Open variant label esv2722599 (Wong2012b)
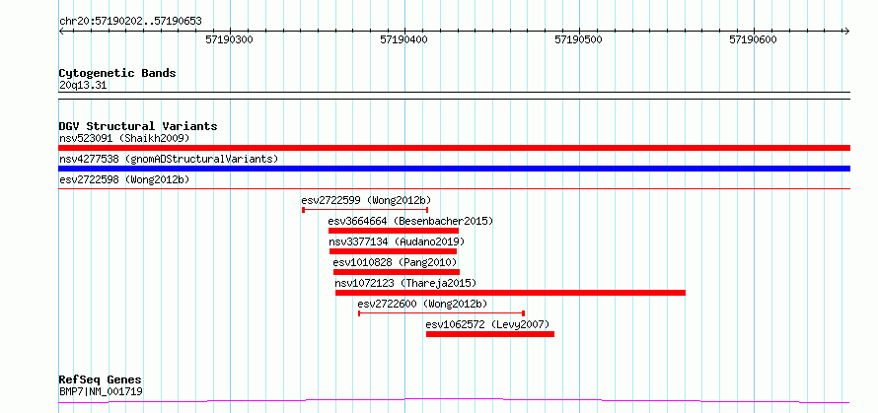 click(x=366, y=200)
